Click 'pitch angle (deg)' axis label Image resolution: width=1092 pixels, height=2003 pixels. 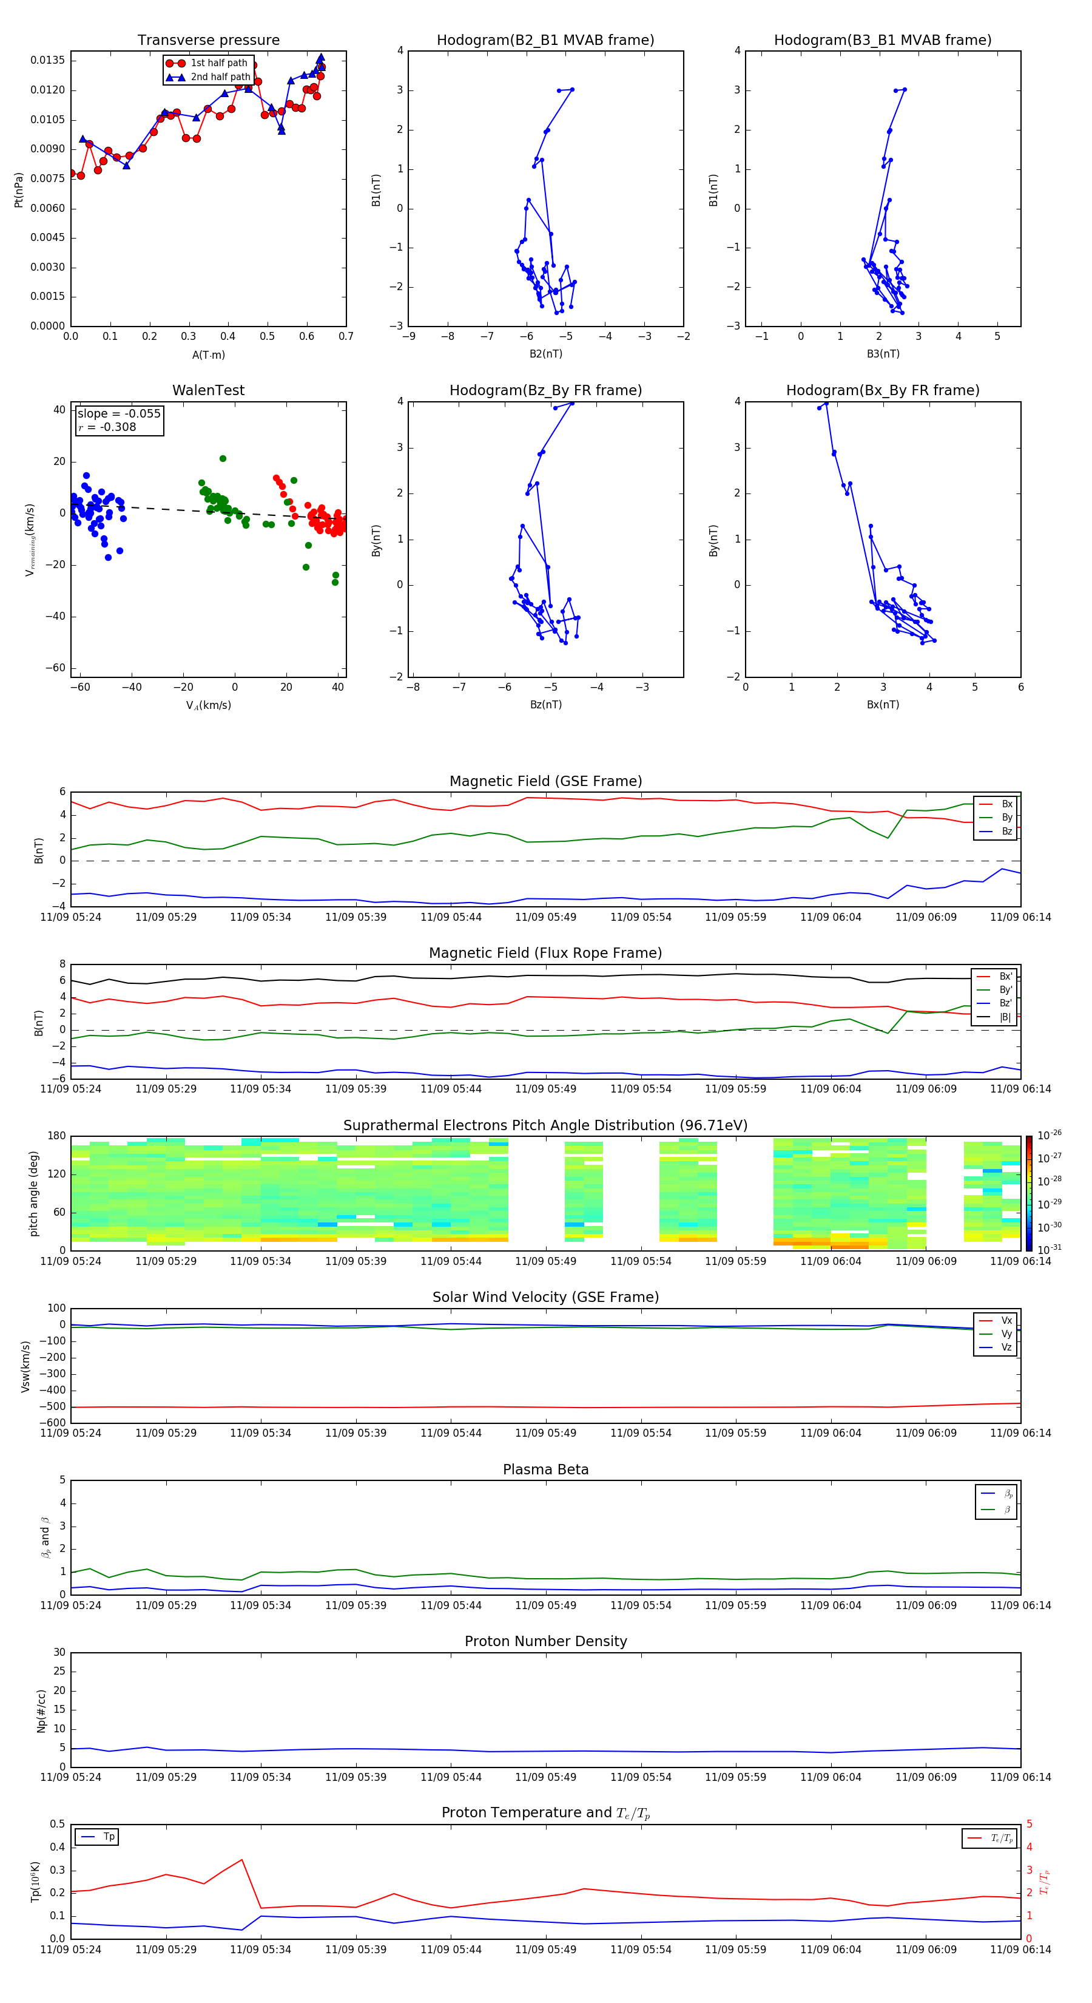[33, 1193]
